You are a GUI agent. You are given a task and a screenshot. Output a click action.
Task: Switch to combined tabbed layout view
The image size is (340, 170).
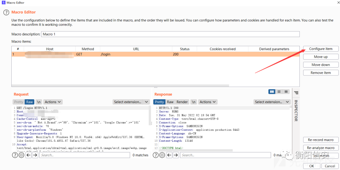tap(286, 92)
